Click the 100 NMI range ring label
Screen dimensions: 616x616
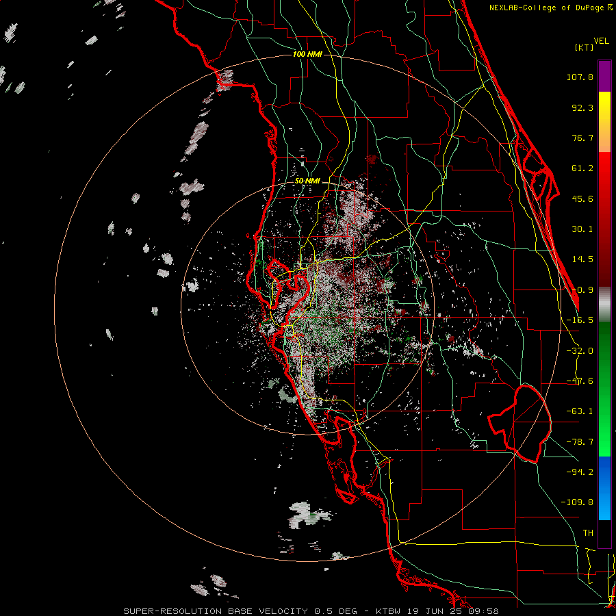(x=307, y=54)
